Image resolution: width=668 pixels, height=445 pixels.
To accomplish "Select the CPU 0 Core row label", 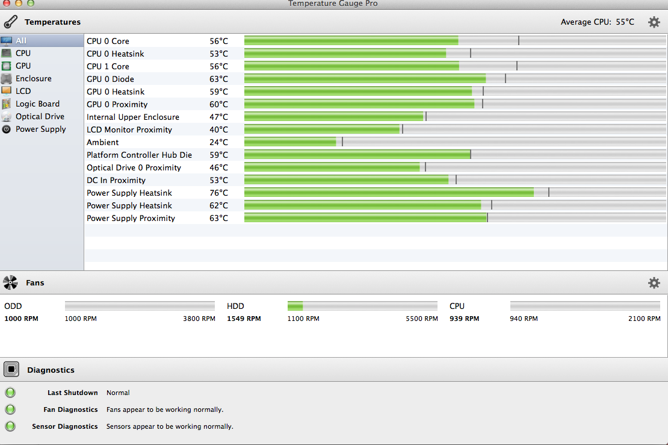I will point(108,41).
